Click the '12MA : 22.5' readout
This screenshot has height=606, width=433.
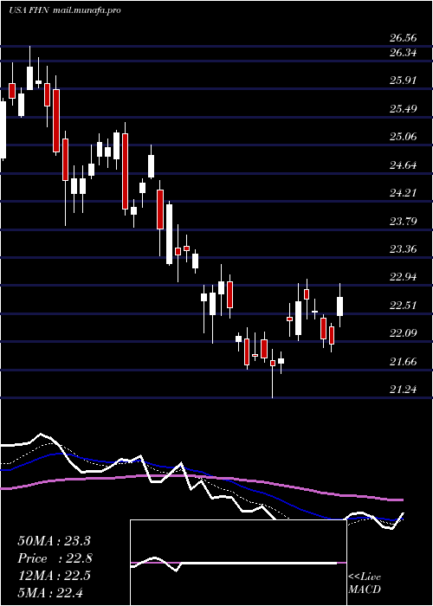pos(54,576)
